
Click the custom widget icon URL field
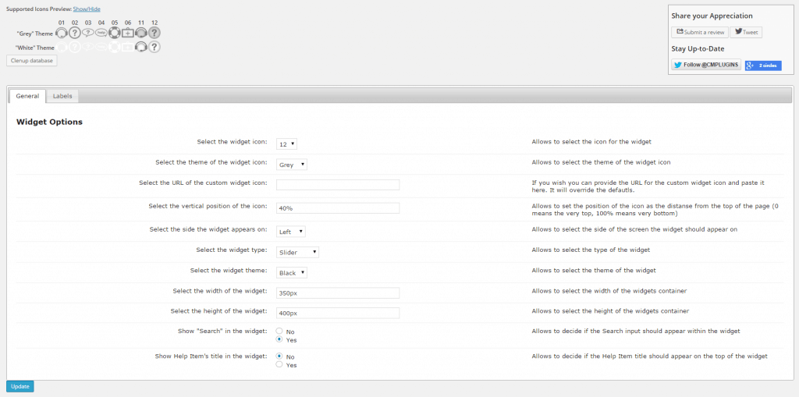338,185
